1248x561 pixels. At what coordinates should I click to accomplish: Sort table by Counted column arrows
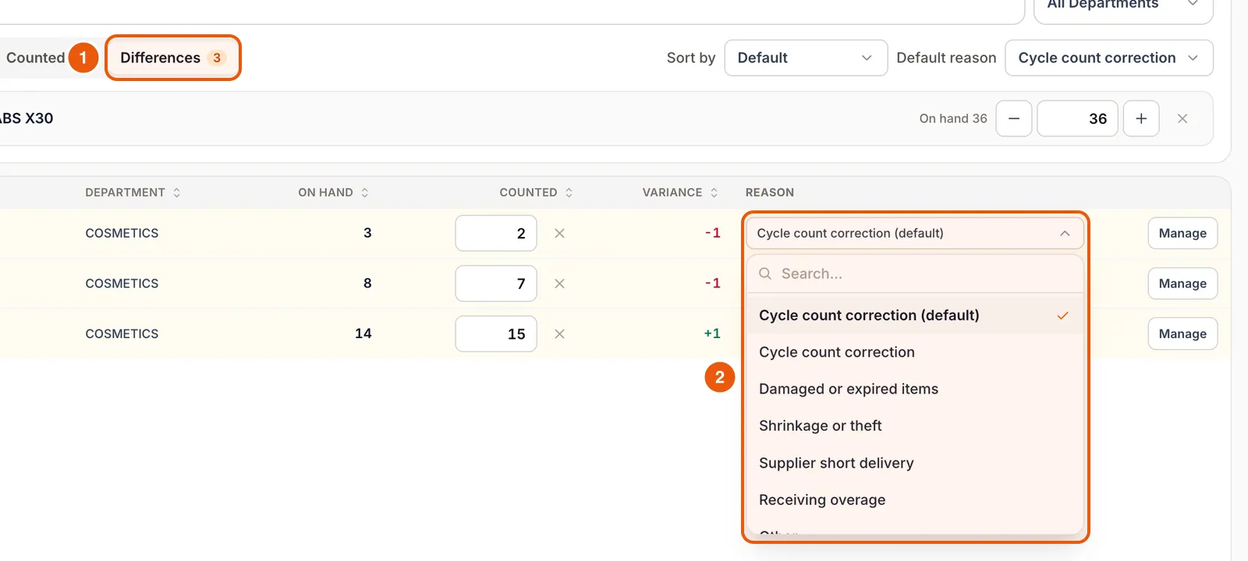coord(569,192)
